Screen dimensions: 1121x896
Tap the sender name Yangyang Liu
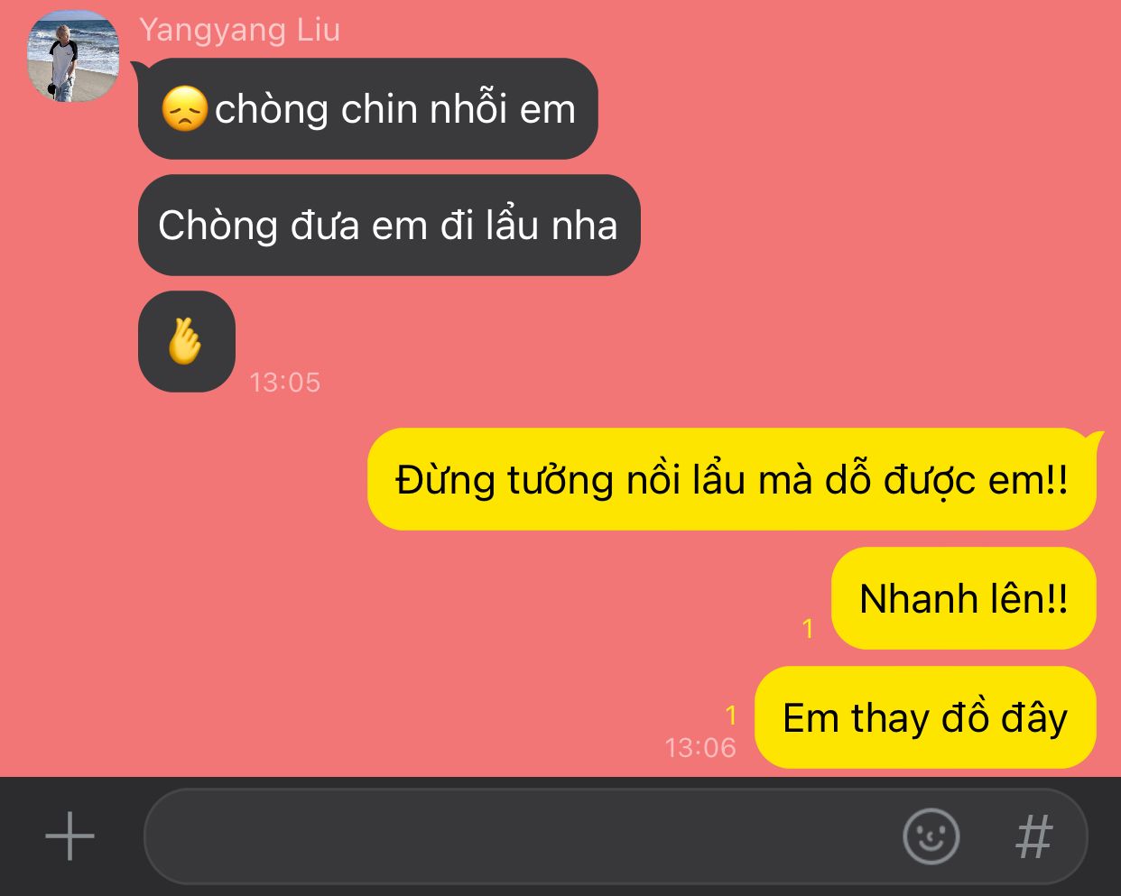[x=239, y=30]
